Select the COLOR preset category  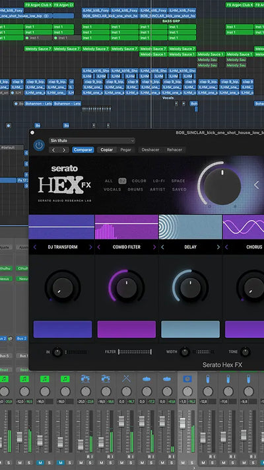pyautogui.click(x=139, y=181)
